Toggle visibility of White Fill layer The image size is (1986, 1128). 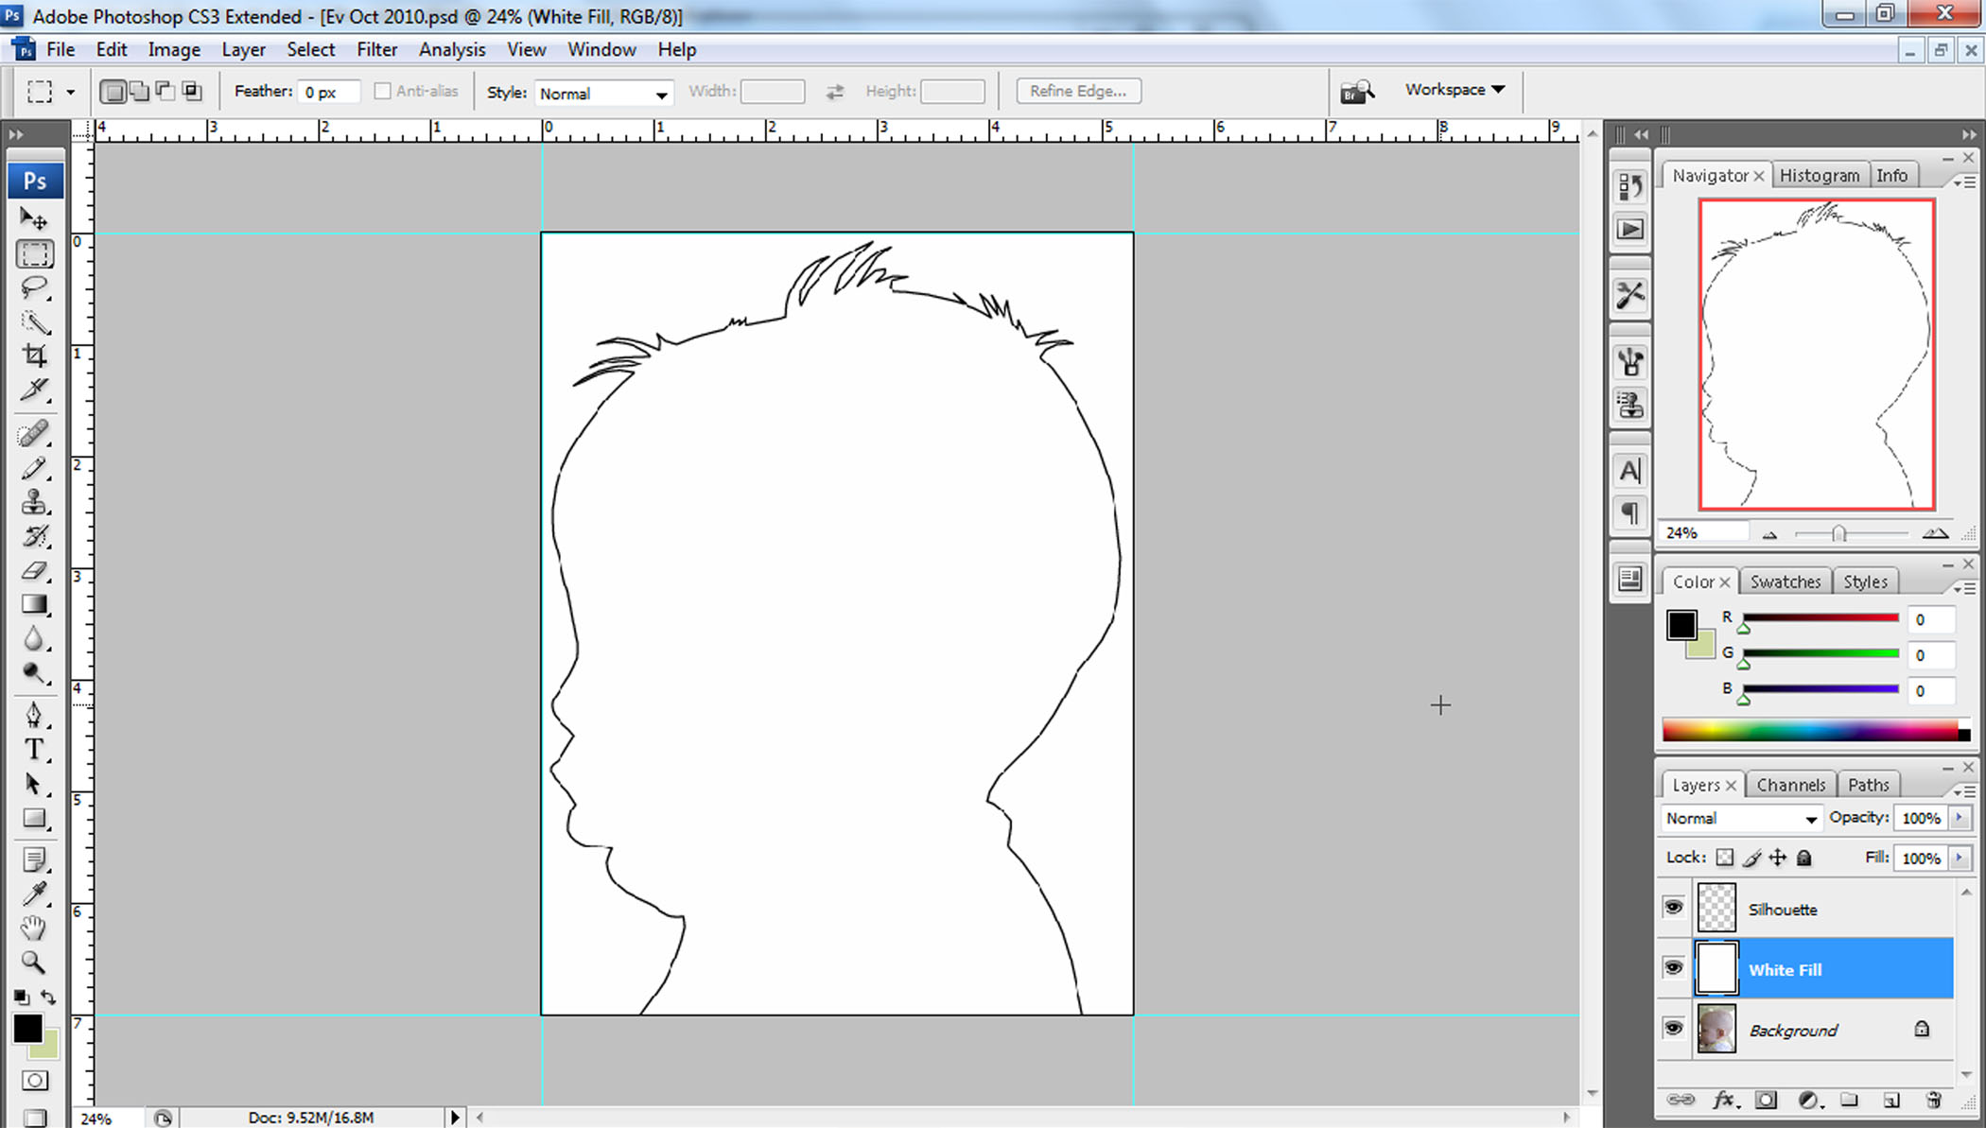[x=1673, y=968]
